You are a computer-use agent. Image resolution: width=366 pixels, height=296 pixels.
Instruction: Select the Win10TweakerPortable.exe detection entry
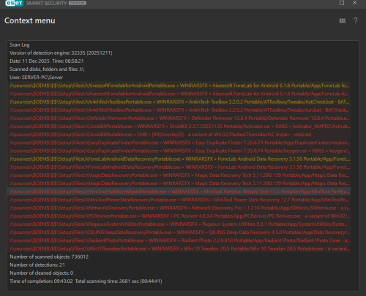[180, 248]
